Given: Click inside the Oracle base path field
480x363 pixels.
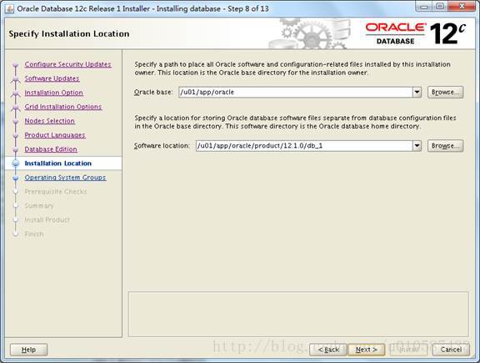Looking at the screenshot, I should click(296, 93).
